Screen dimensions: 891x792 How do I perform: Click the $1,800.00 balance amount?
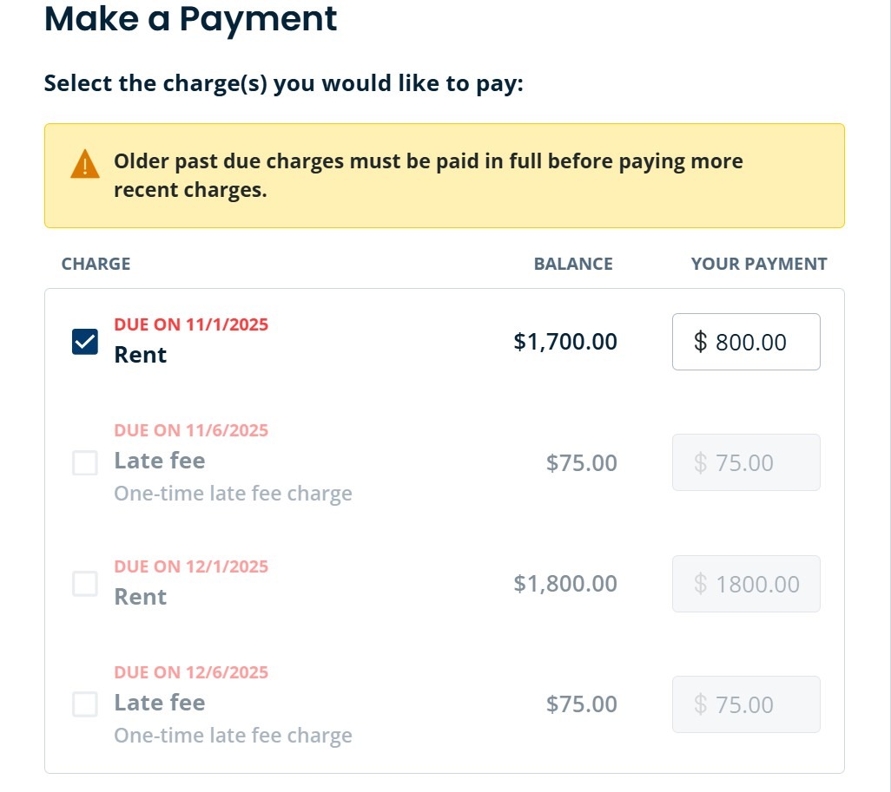[x=565, y=584]
